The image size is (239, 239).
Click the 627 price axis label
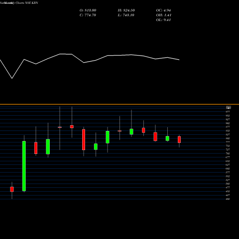click(228, 165)
